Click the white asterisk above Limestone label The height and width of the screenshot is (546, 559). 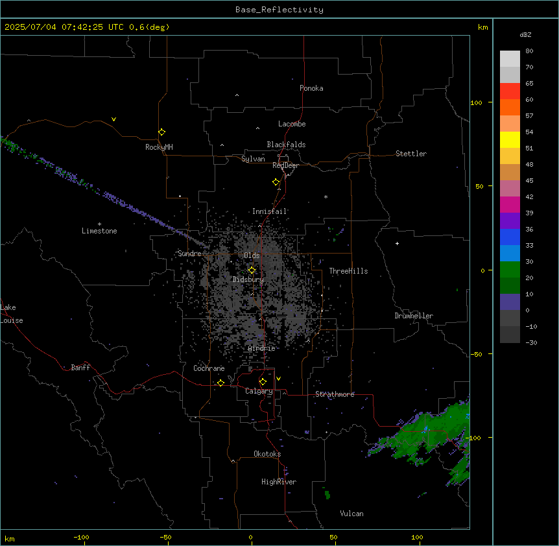(99, 224)
